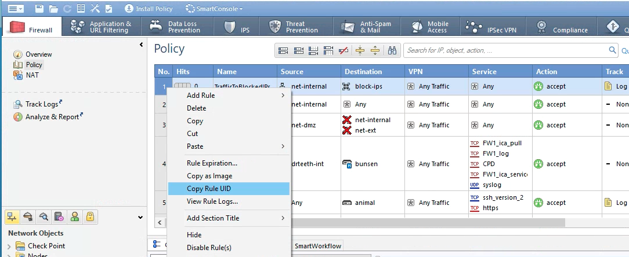Click the block-ips destination cell
This screenshot has width=629, height=257.
point(373,86)
